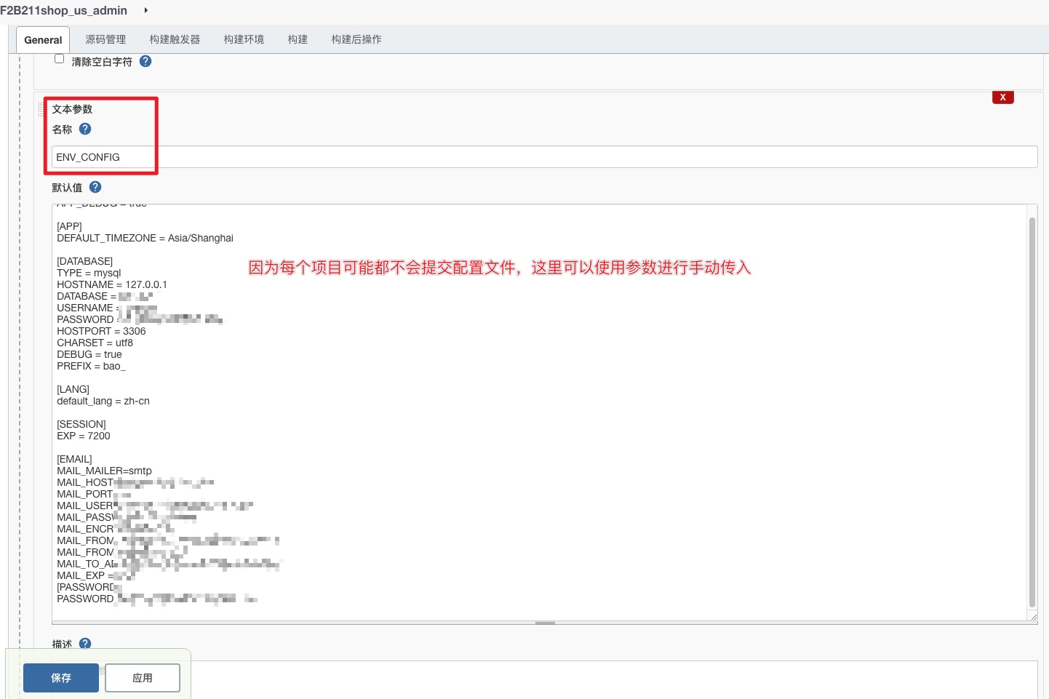Viewport: 1049px width, 699px height.
Task: Open help icon next to 名称
Action: (x=85, y=129)
